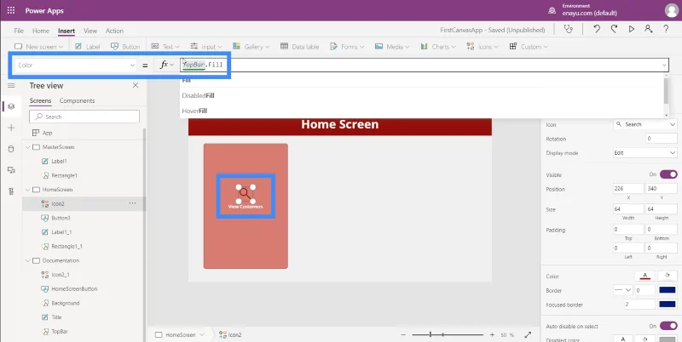Open the Custom dropdown
This screenshot has width=682, height=342.
pos(529,47)
